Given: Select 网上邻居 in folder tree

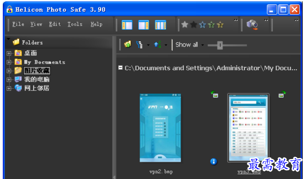Looking at the screenshot, I should (x=37, y=88).
